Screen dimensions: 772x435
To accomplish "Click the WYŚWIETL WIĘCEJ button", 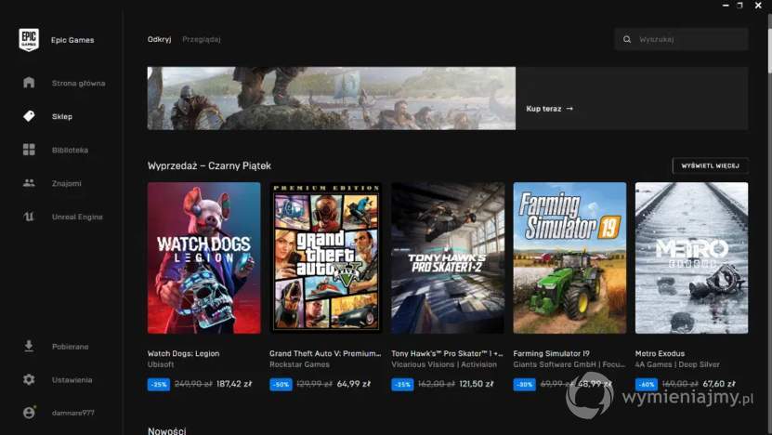I will tap(710, 165).
